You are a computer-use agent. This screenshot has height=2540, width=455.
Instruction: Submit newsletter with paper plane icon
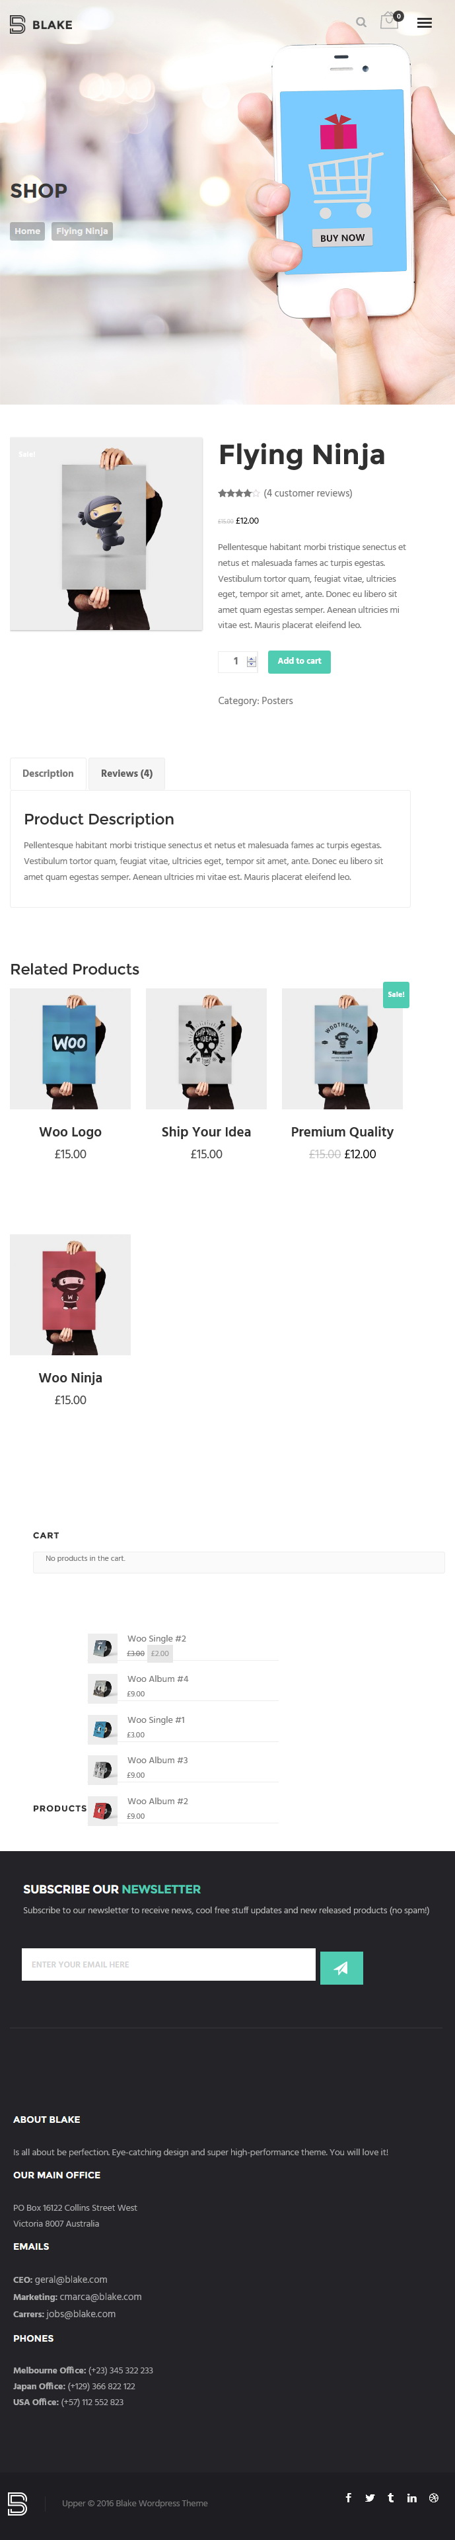click(341, 1968)
